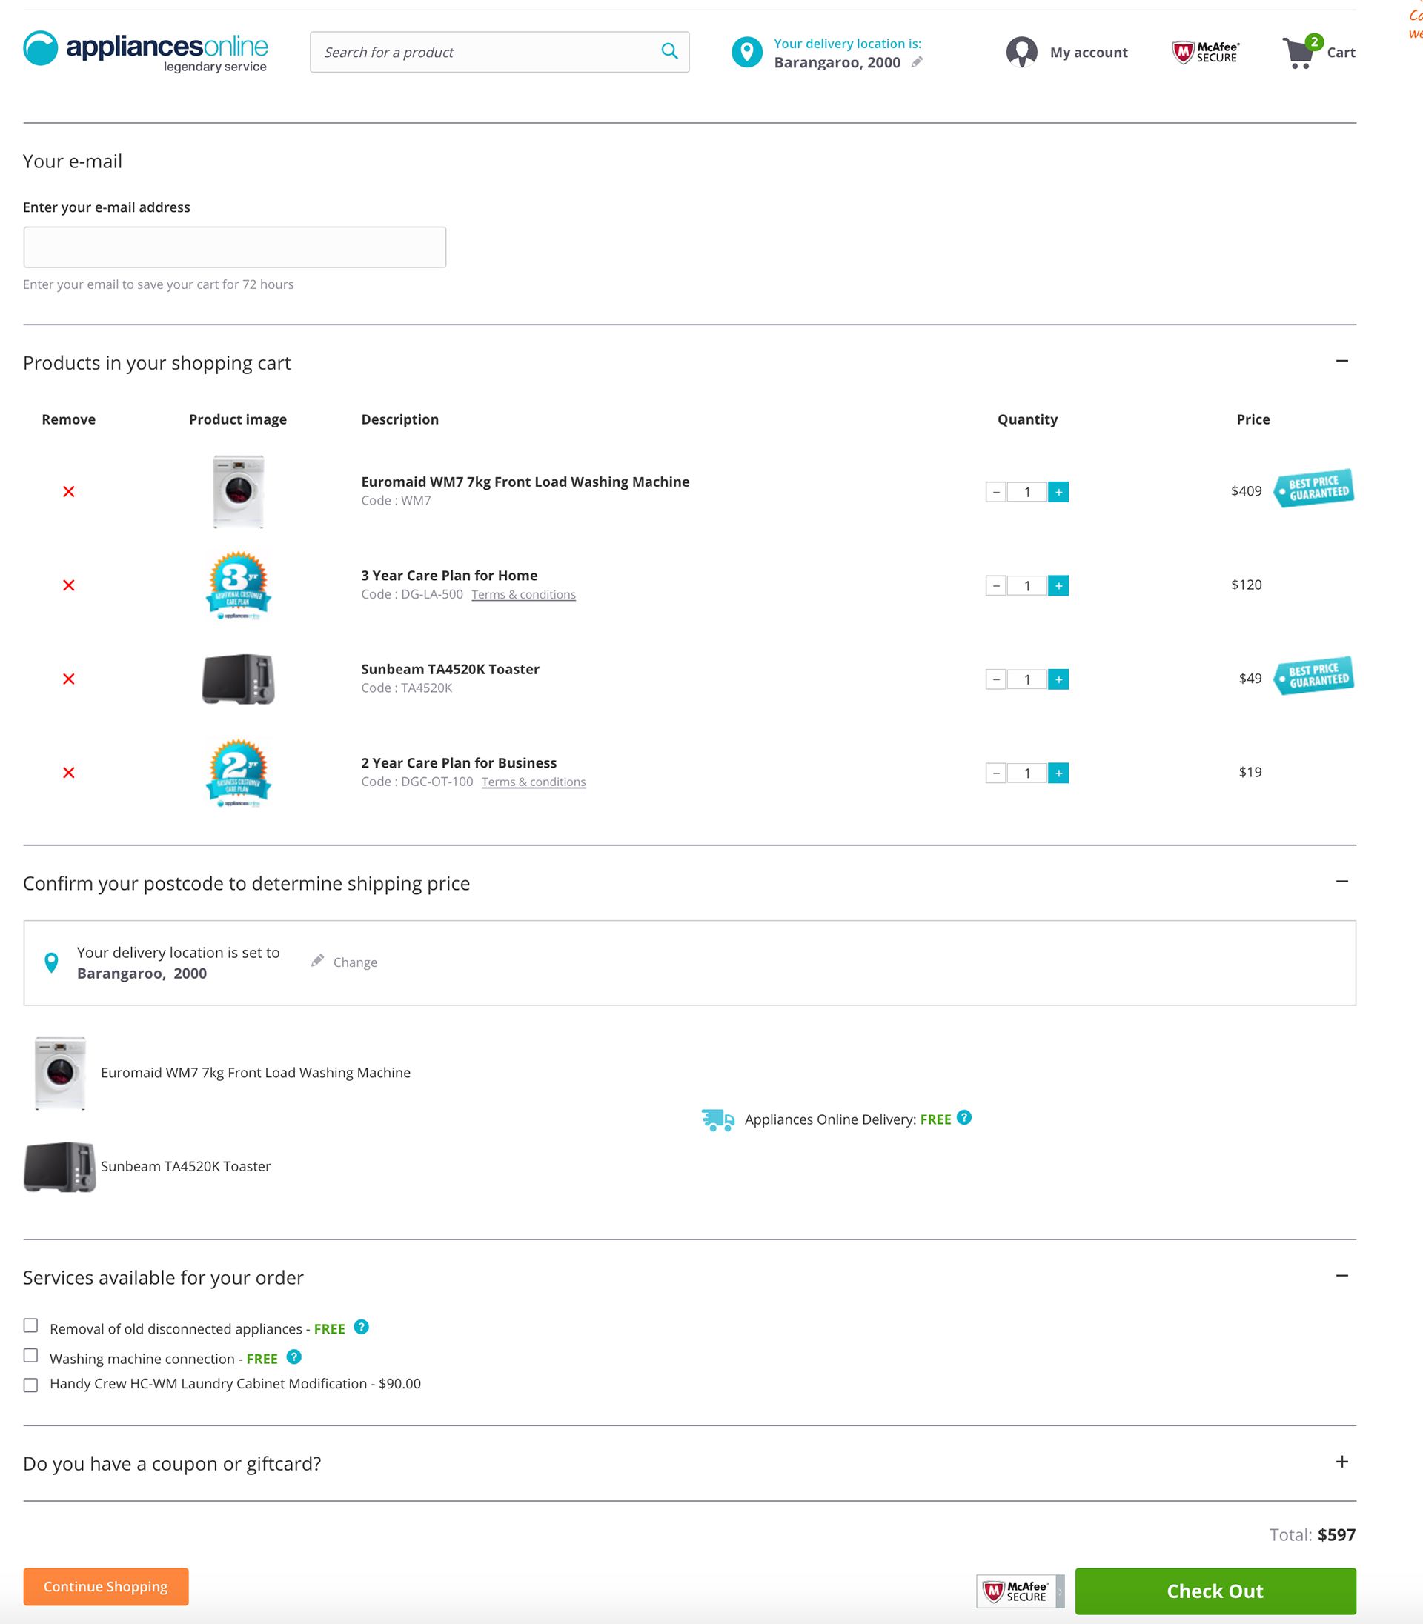1423x1624 pixels.
Task: Increase 2 Year Care Plan quantity
Action: [1058, 773]
